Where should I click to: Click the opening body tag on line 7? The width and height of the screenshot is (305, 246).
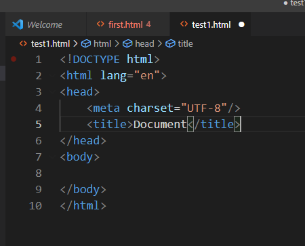coord(80,157)
